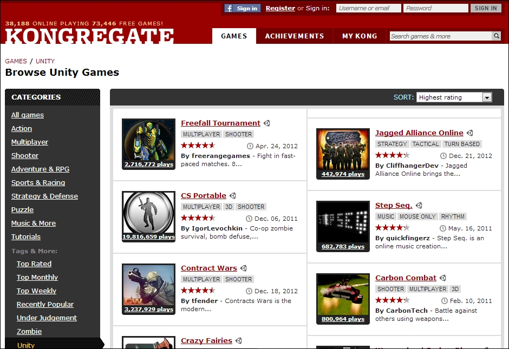The height and width of the screenshot is (349, 509).
Task: Click Unity icon beside Carbon Combat
Action: 443,278
